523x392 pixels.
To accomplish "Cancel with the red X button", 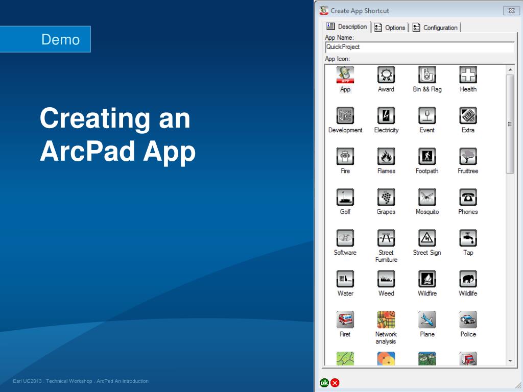I will [x=335, y=383].
